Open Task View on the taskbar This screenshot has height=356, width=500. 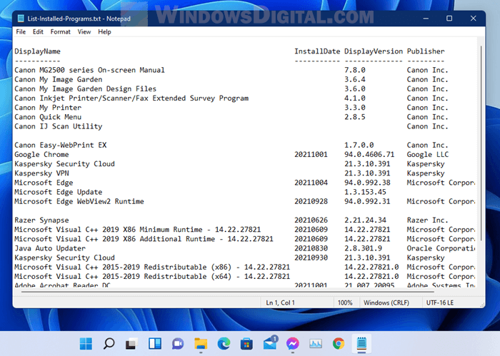click(x=131, y=344)
